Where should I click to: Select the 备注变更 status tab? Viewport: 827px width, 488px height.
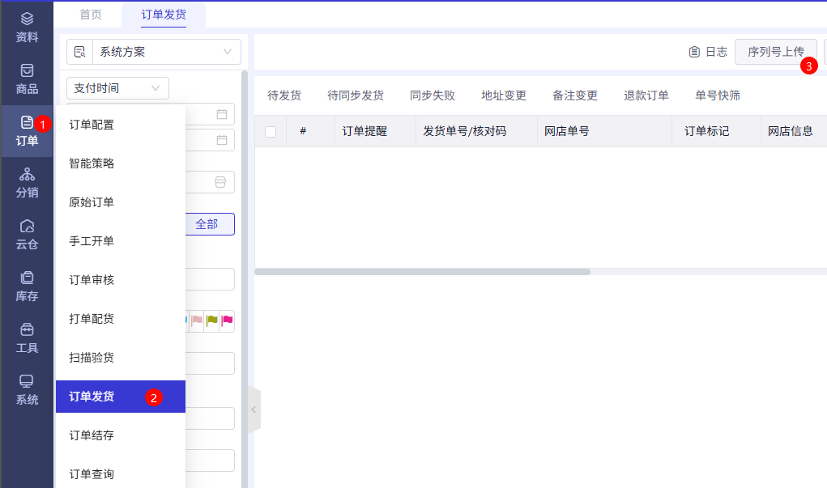coord(575,95)
